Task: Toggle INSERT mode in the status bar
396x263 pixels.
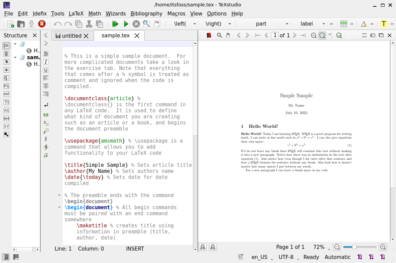Action: (135, 249)
